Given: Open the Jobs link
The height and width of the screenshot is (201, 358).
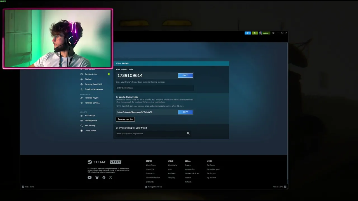Looking at the screenshot, I should pyautogui.click(x=170, y=169).
